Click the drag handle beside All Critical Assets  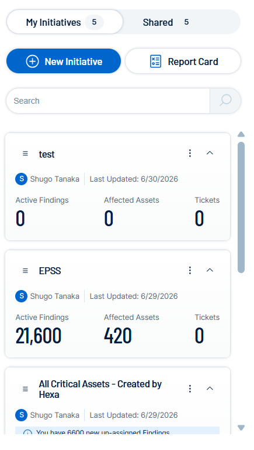26,389
